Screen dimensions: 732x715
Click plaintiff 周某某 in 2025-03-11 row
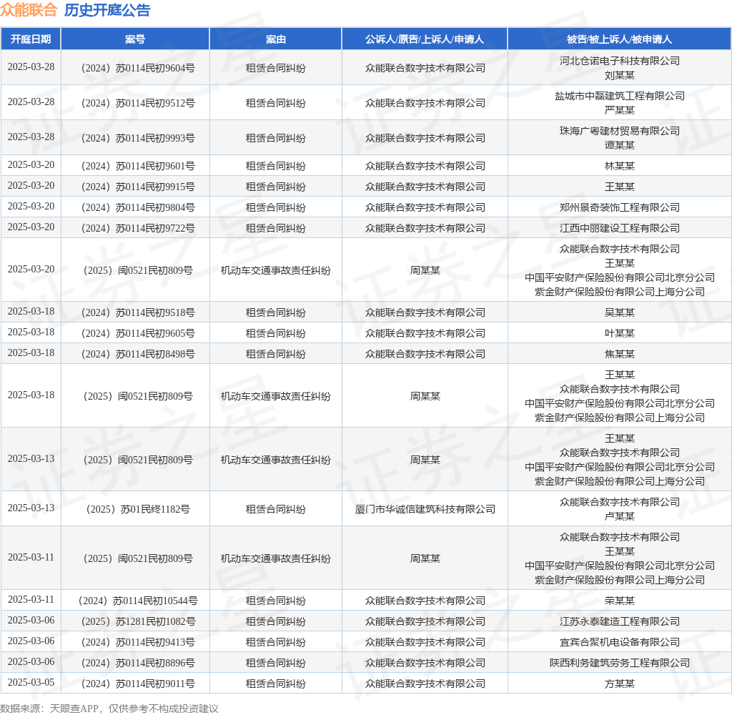point(425,558)
